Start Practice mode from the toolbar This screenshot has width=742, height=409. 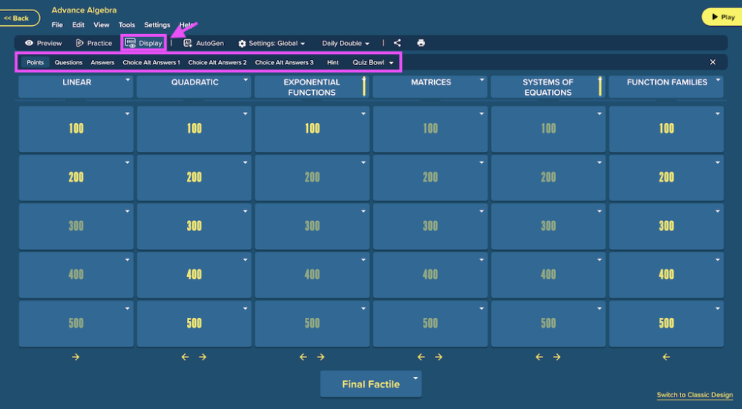[93, 43]
